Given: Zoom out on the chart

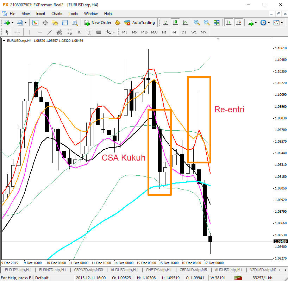Looking at the screenshot, I should click(207, 23).
